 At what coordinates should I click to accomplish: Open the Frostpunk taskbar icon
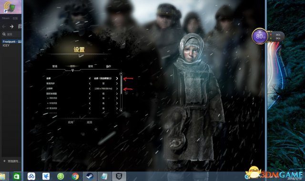pos(119,176)
